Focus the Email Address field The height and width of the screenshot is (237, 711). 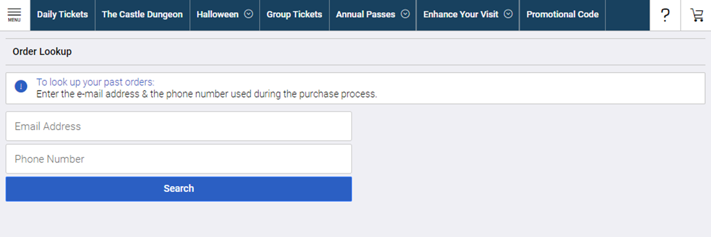pyautogui.click(x=178, y=126)
